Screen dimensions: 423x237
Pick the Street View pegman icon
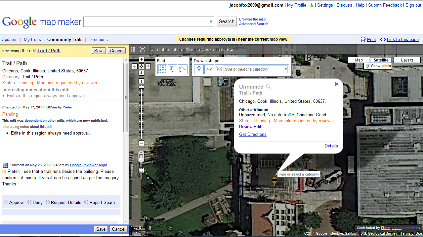click(141, 157)
